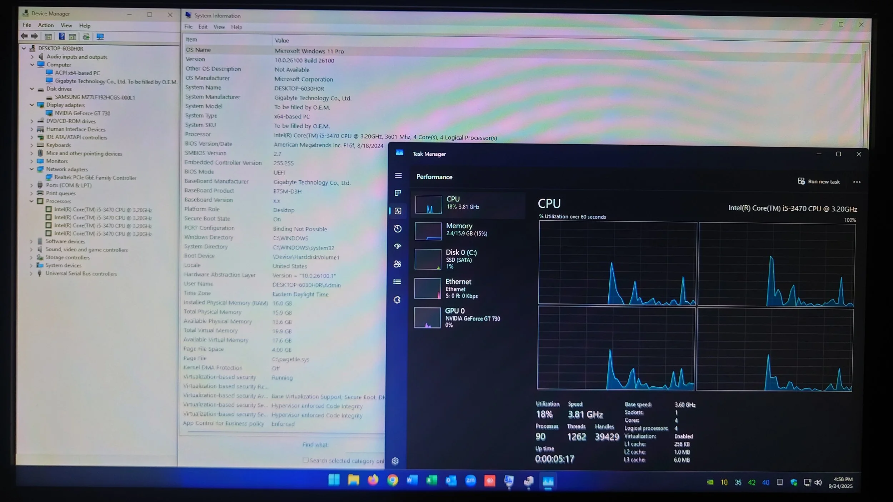Expand Audio inputs and outputs node
The height and width of the screenshot is (502, 893).
32,57
